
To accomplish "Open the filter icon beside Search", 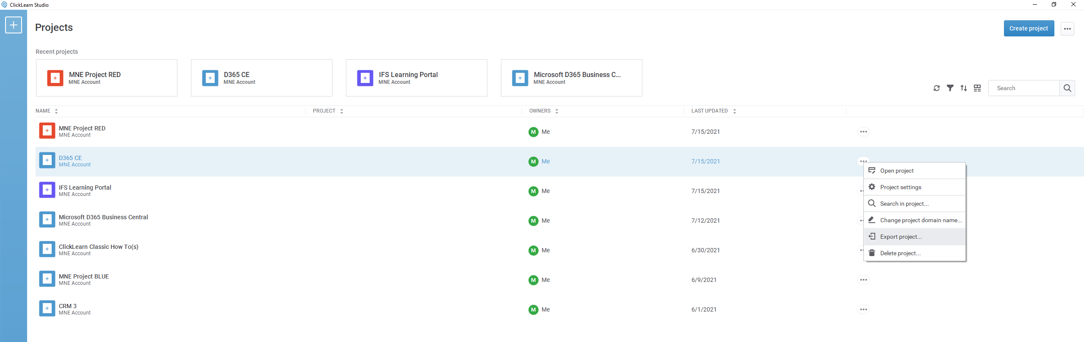I will [x=950, y=88].
